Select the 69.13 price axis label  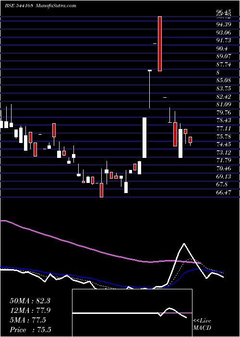pyautogui.click(x=223, y=177)
